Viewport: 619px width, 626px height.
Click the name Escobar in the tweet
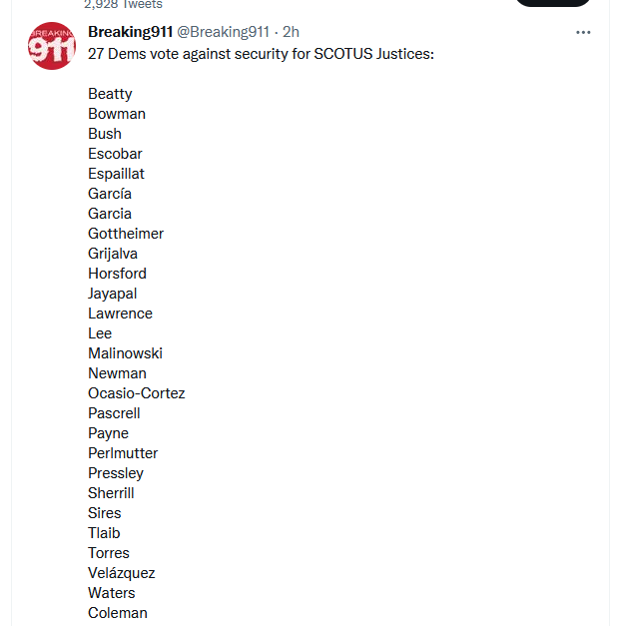(115, 154)
